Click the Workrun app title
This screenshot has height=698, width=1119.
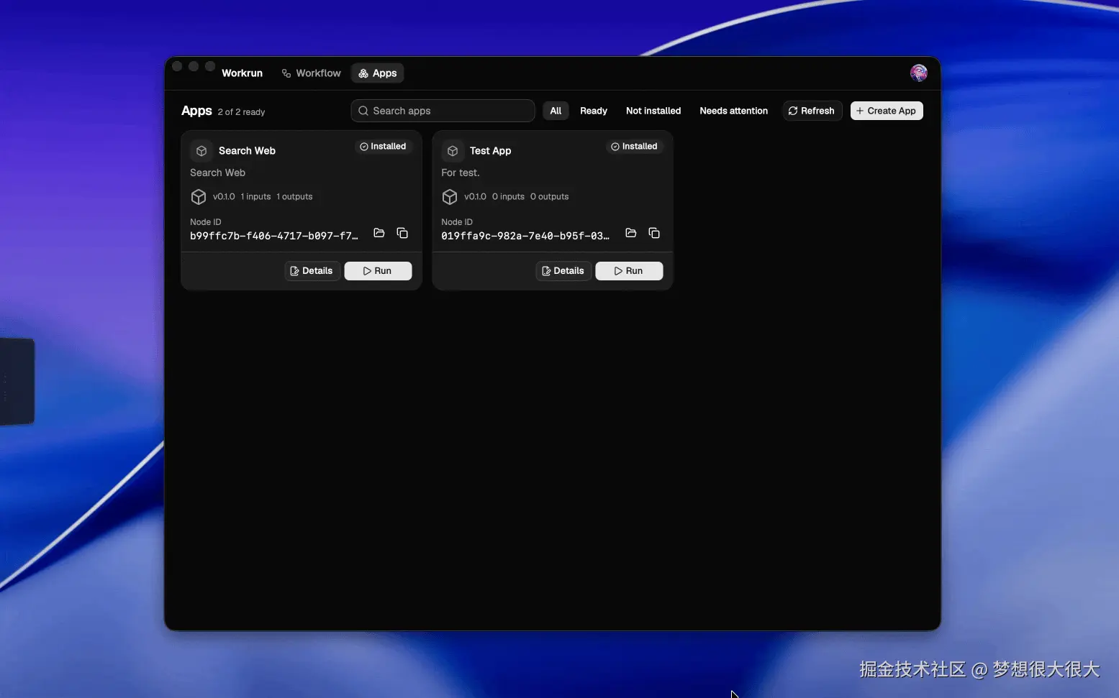click(x=242, y=73)
